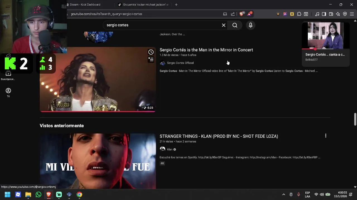
Task: Add Man in the Mirror video to queue
Action: [x=151, y=59]
